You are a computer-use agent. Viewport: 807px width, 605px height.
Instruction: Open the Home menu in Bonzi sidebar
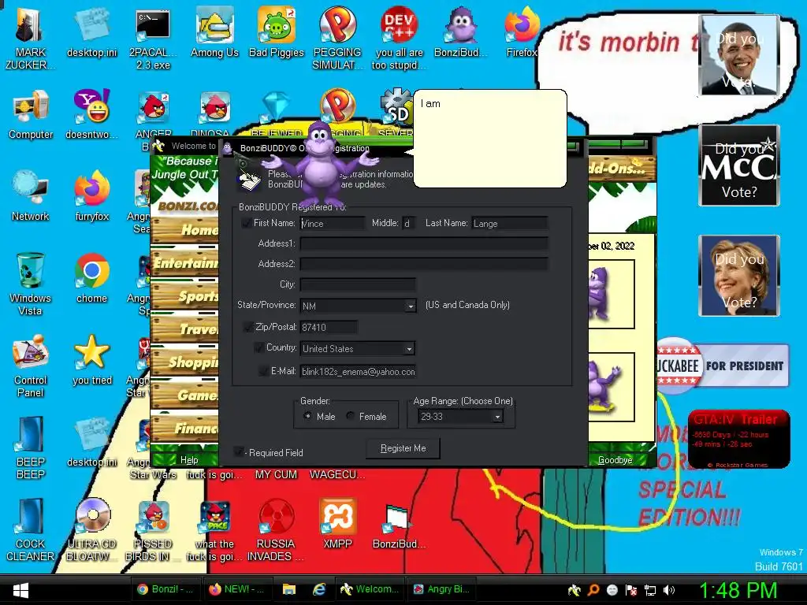(x=184, y=229)
